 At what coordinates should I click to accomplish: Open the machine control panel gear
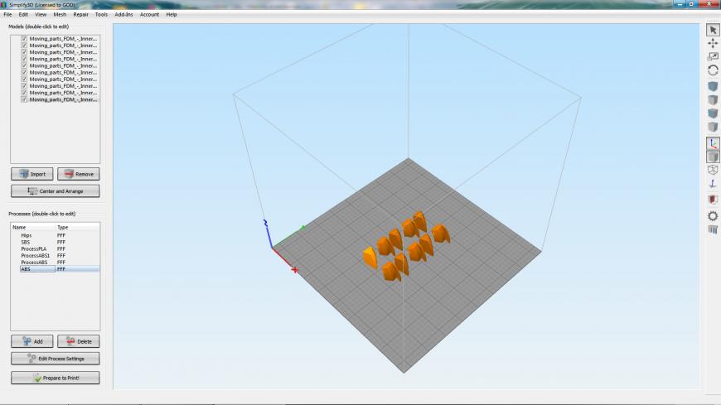(x=713, y=216)
